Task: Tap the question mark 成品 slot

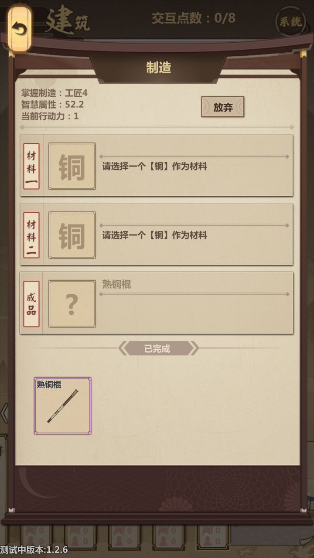Action: coord(72,304)
